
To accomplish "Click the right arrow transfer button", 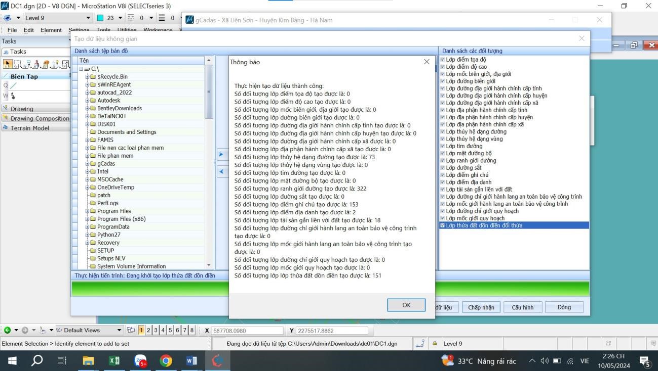I will click(x=221, y=153).
